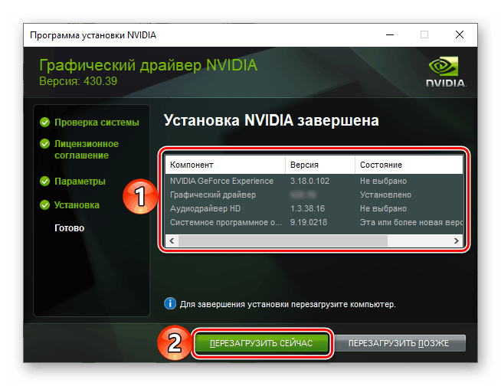
Task: Select Аудиодрайвер HD row
Action: [x=314, y=208]
